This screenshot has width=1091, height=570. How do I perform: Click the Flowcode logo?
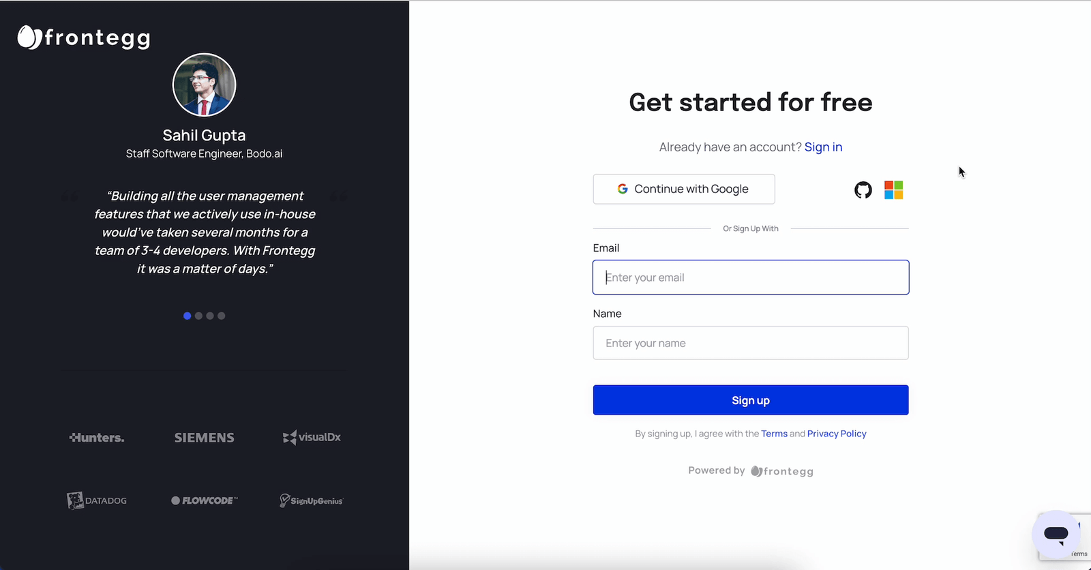[204, 500]
